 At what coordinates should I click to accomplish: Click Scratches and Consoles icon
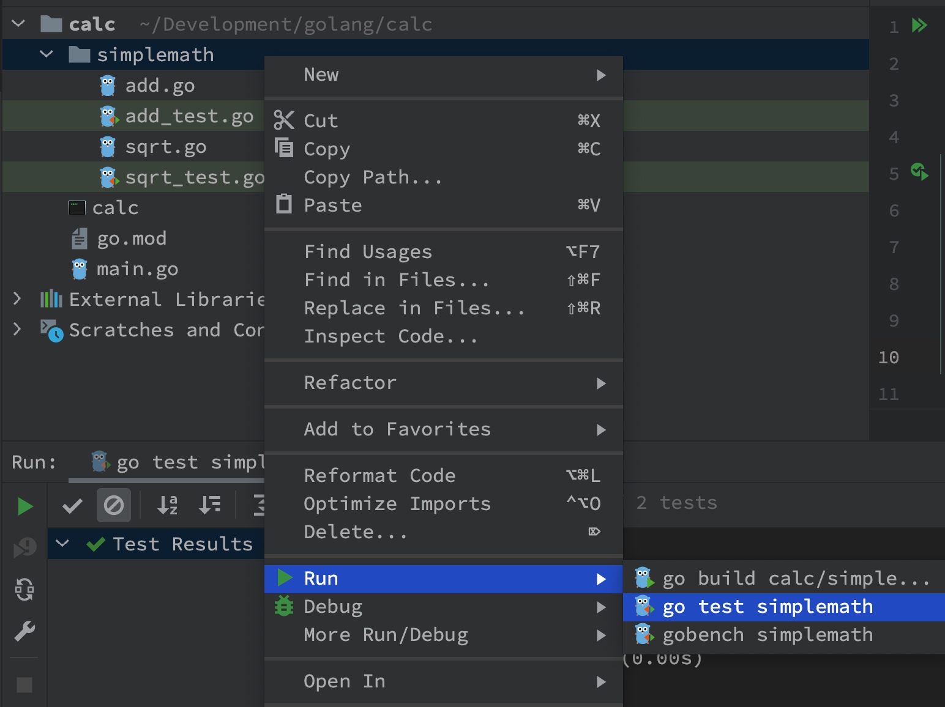(x=52, y=330)
